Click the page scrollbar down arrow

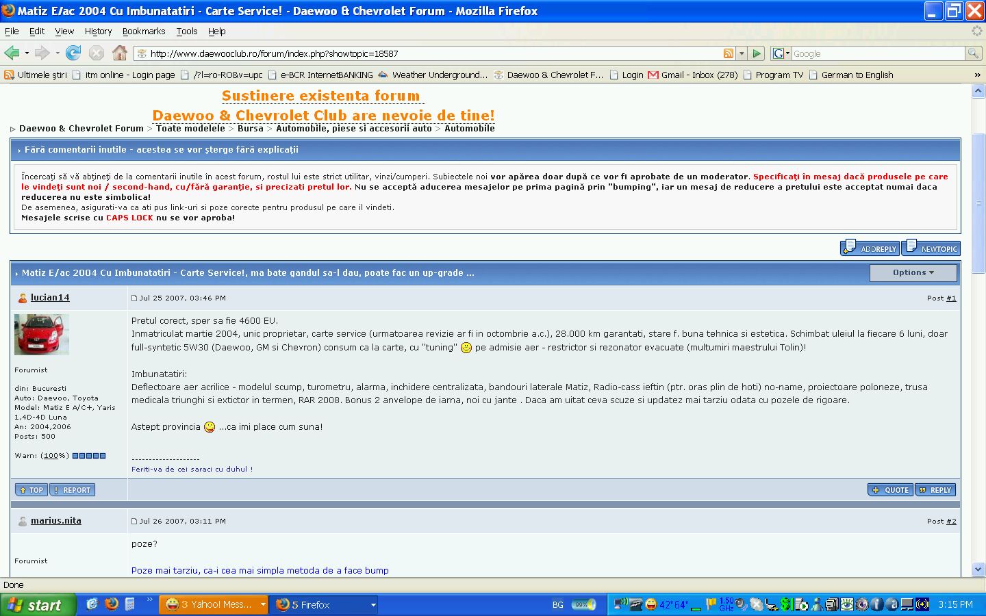[978, 569]
